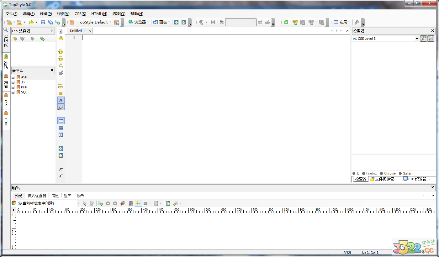This screenshot has height=257, width=439.
Task: Switch to FTP 资源管理器 panel tab
Action: [417, 179]
